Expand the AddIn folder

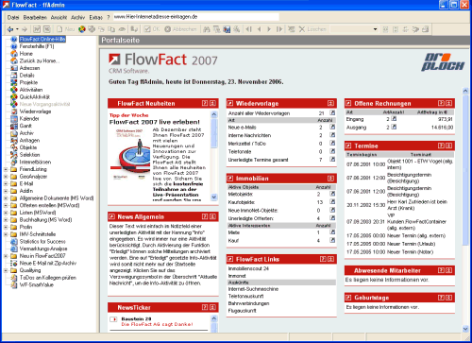tap(6, 191)
